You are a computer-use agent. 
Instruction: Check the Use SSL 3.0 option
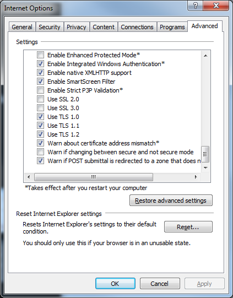(40, 108)
